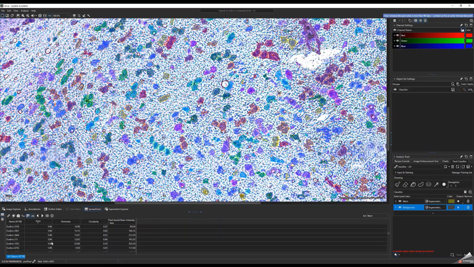The image size is (474, 267).
Task: Remove the Want pixel class
Action: 468,201
